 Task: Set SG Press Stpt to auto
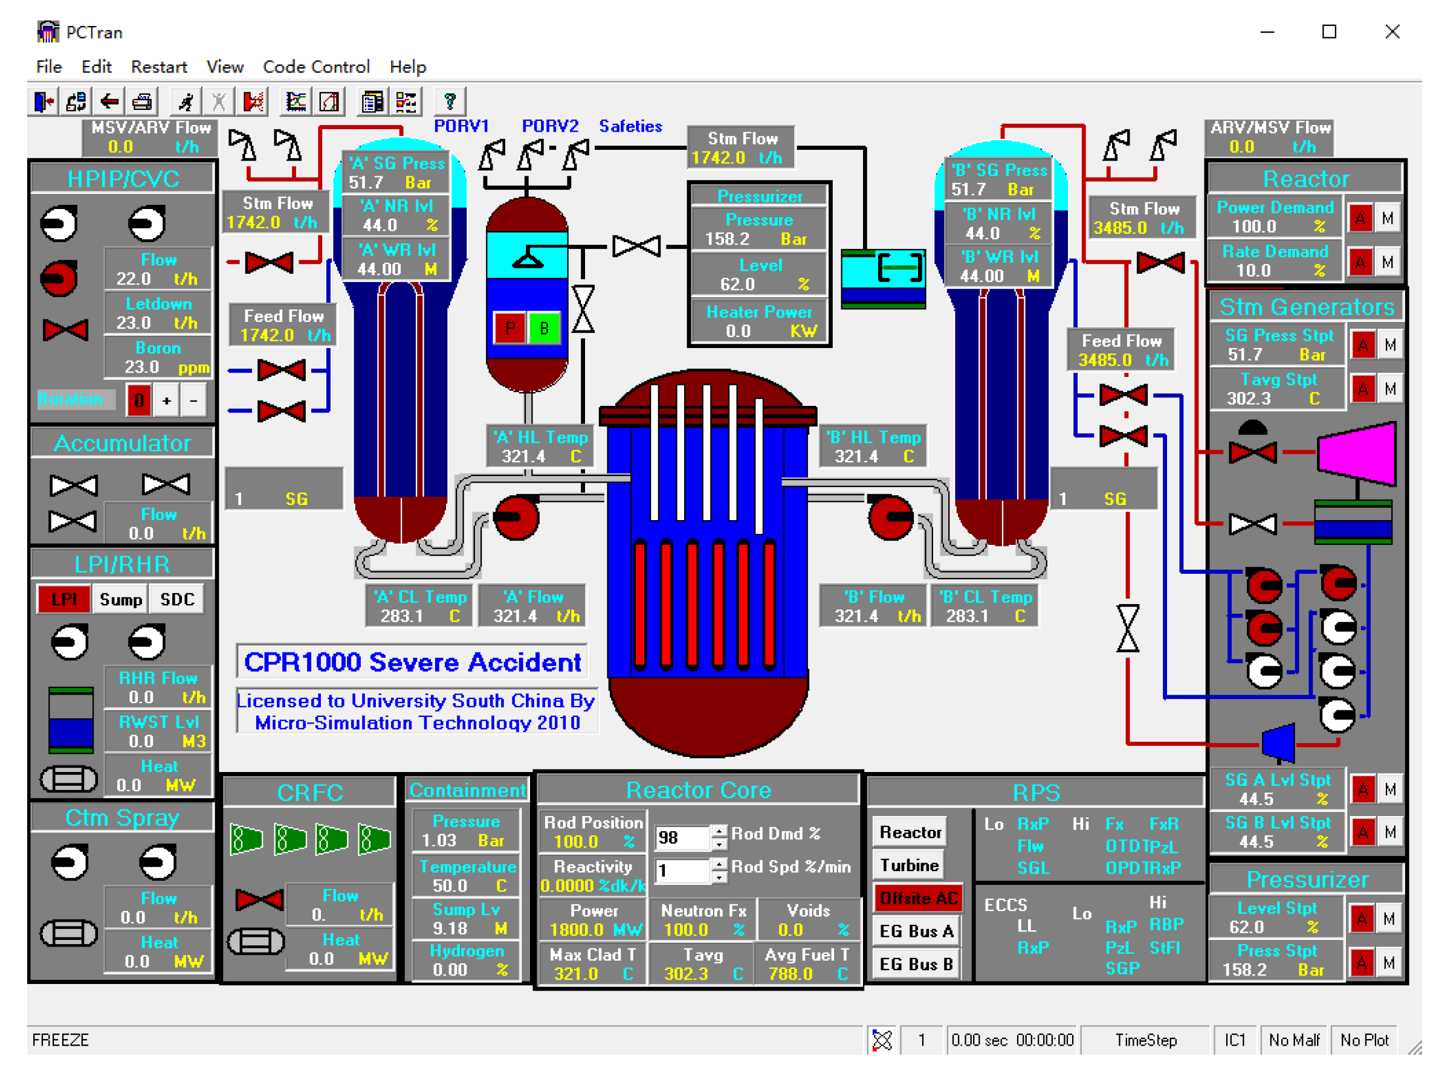click(x=1362, y=346)
